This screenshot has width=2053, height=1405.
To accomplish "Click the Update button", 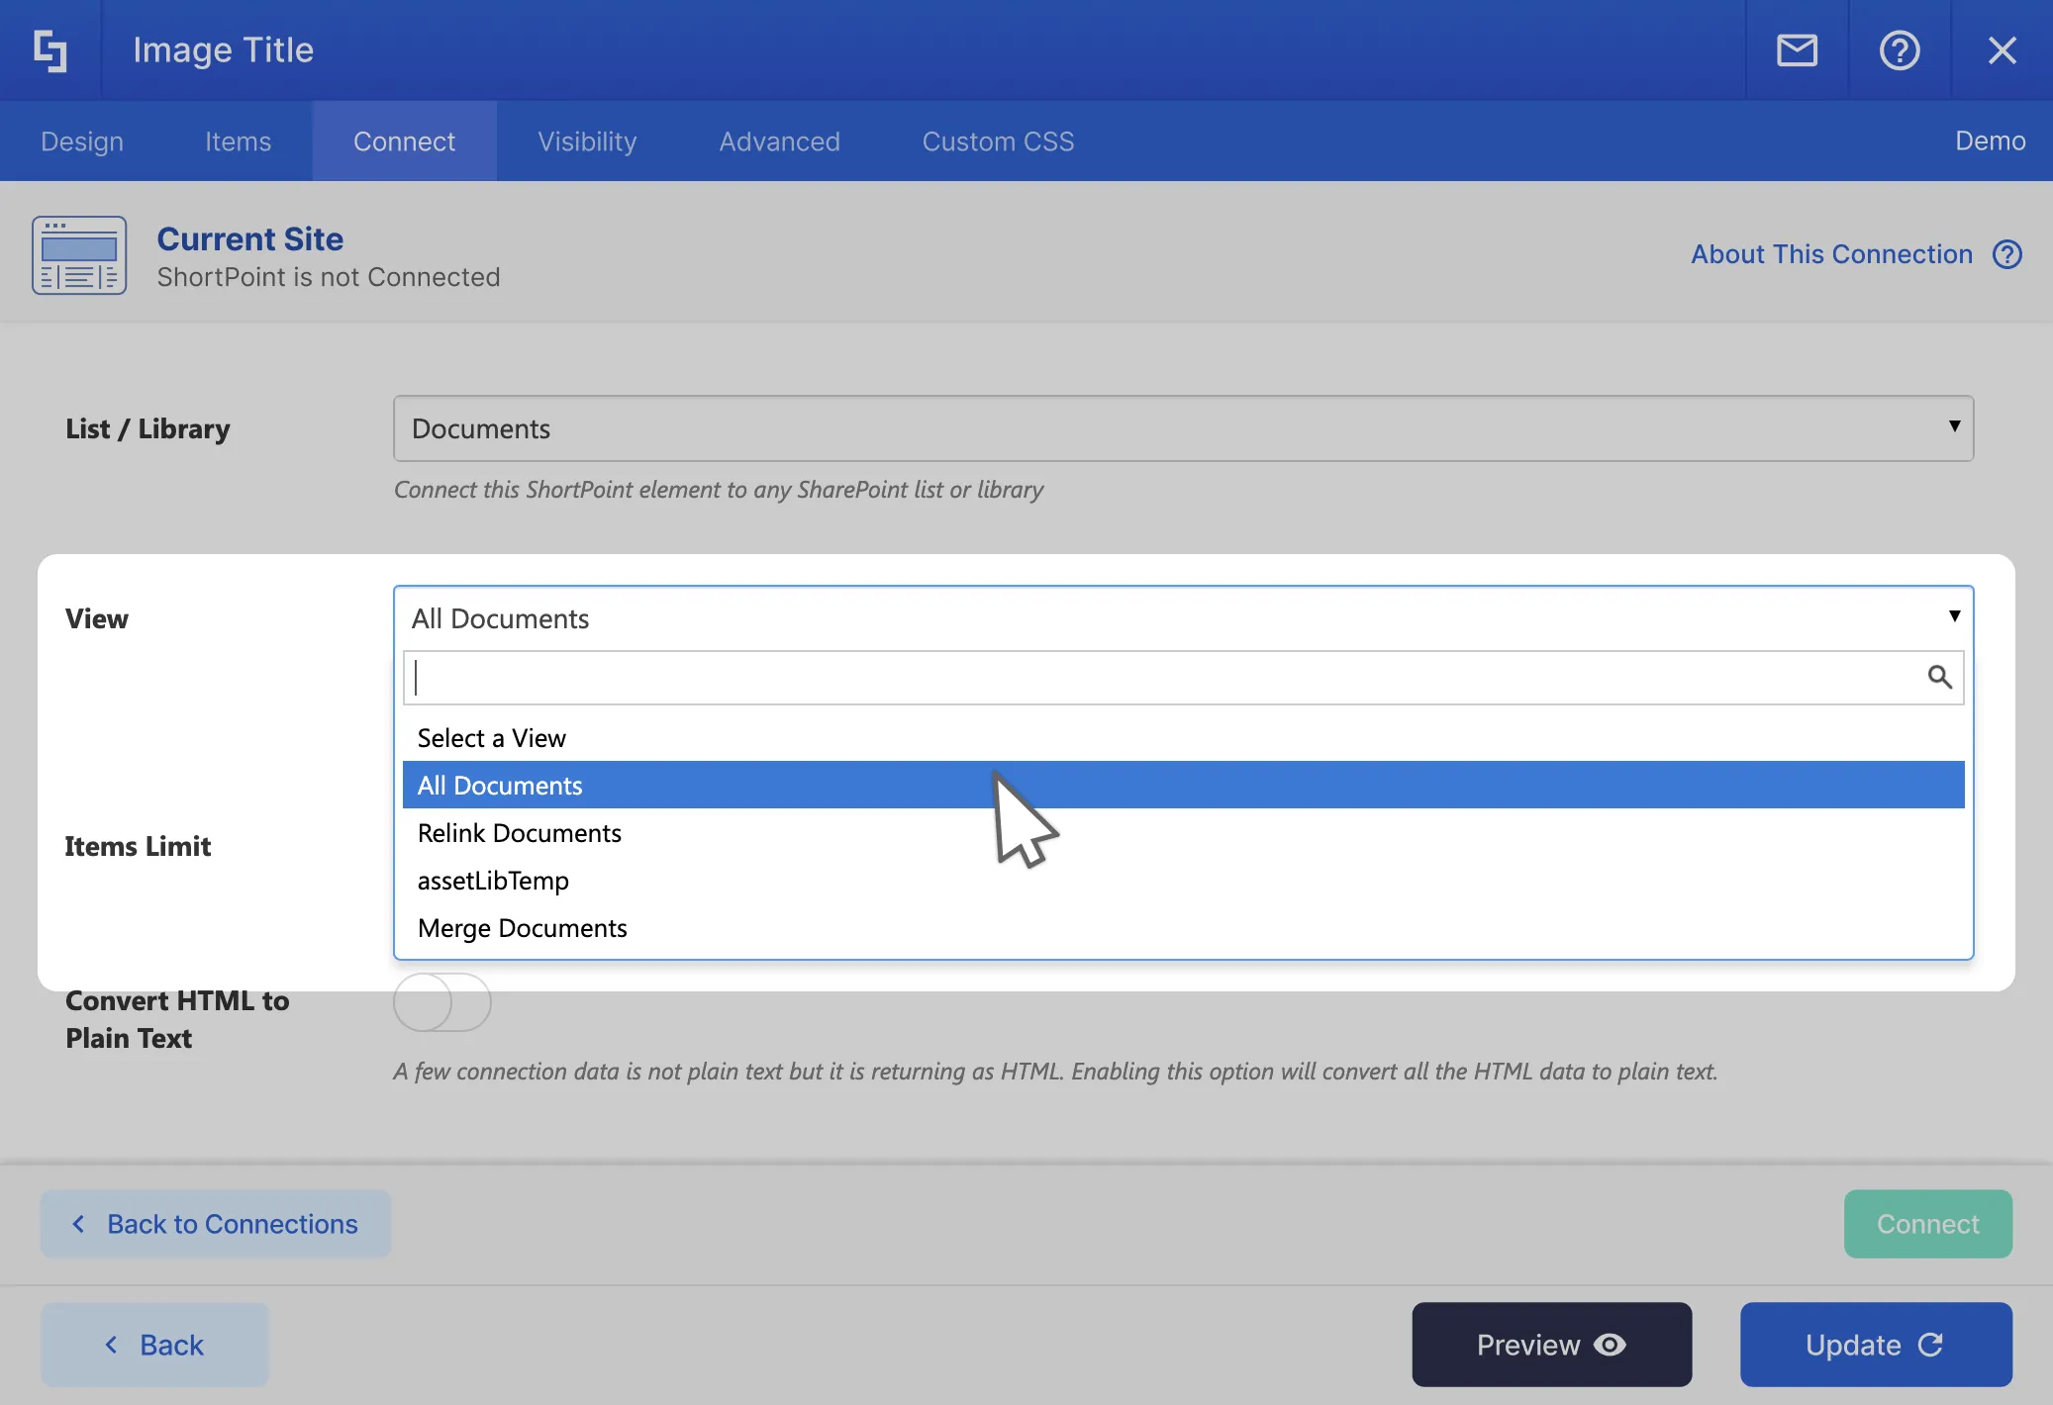I will pyautogui.click(x=1875, y=1345).
